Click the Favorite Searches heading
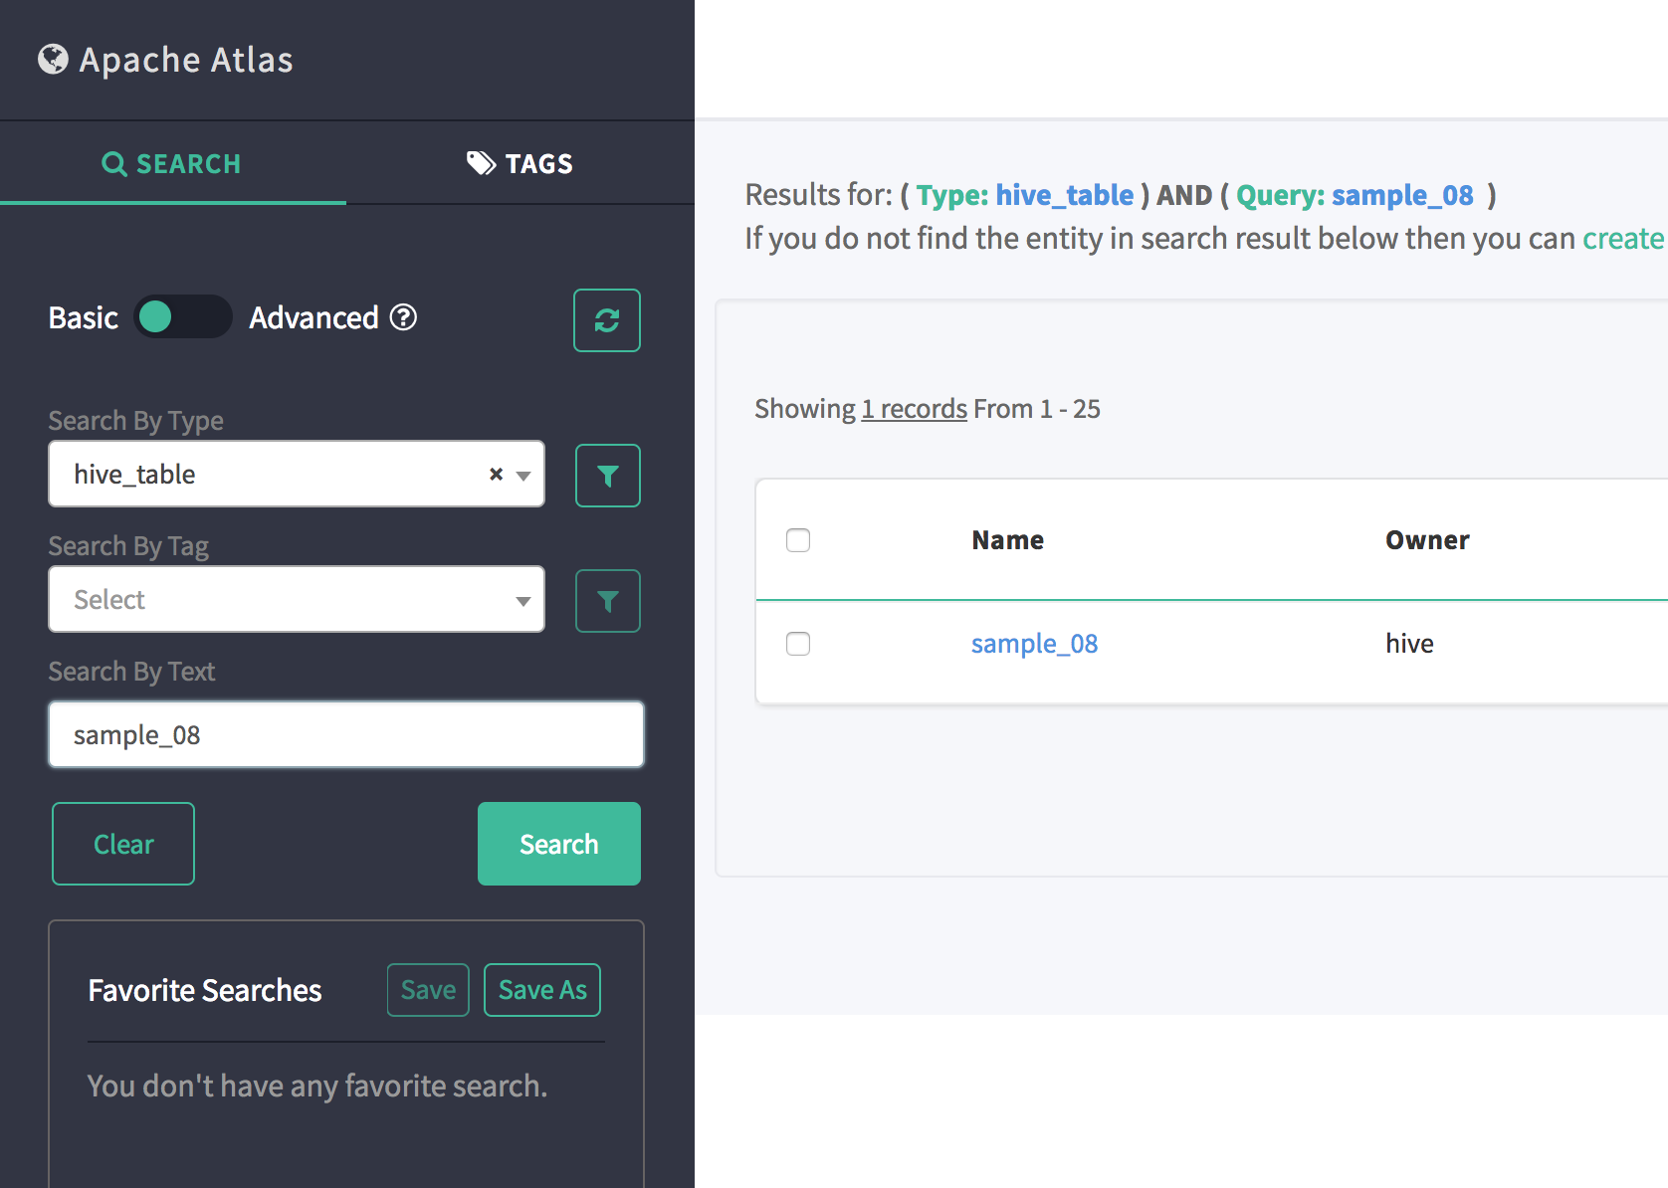Image resolution: width=1668 pixels, height=1188 pixels. pos(205,990)
